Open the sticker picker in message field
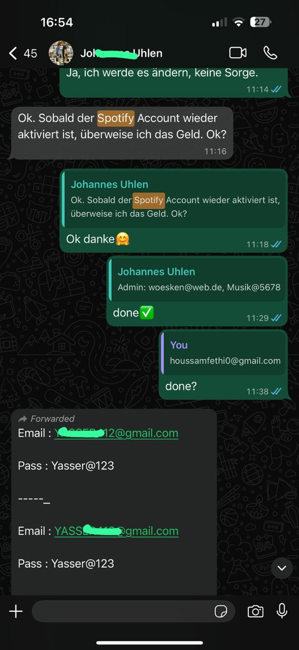 click(x=221, y=611)
